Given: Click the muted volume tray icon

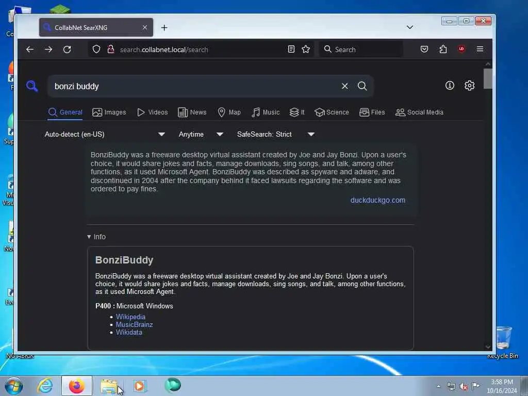Looking at the screenshot, I should (464, 387).
